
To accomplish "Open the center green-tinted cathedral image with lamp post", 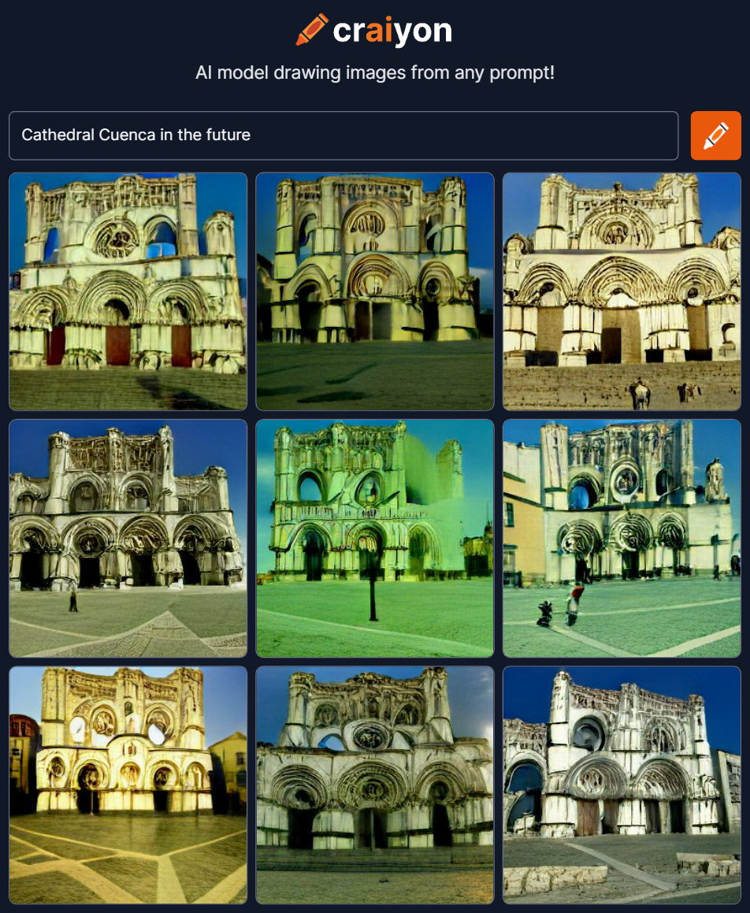I will tap(375, 539).
